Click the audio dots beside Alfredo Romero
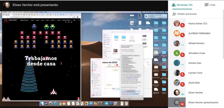The image size is (224, 108). [182, 45]
